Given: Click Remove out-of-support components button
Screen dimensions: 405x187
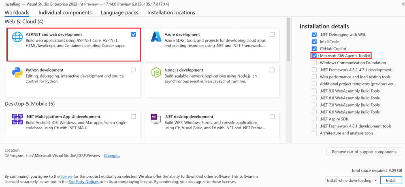Looking at the screenshot, I should point(364,152).
